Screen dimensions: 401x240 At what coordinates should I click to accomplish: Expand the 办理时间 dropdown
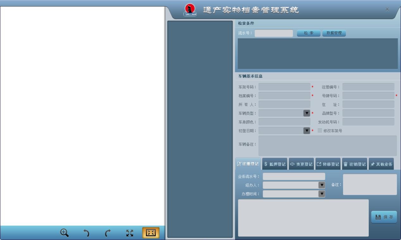click(x=322, y=194)
